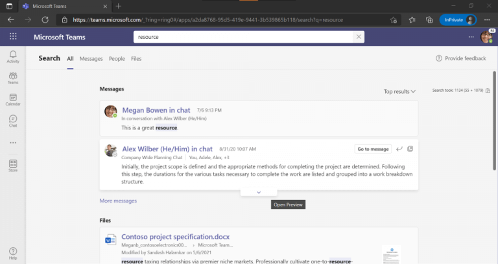
Task: Switch to the People search tab
Action: click(117, 59)
